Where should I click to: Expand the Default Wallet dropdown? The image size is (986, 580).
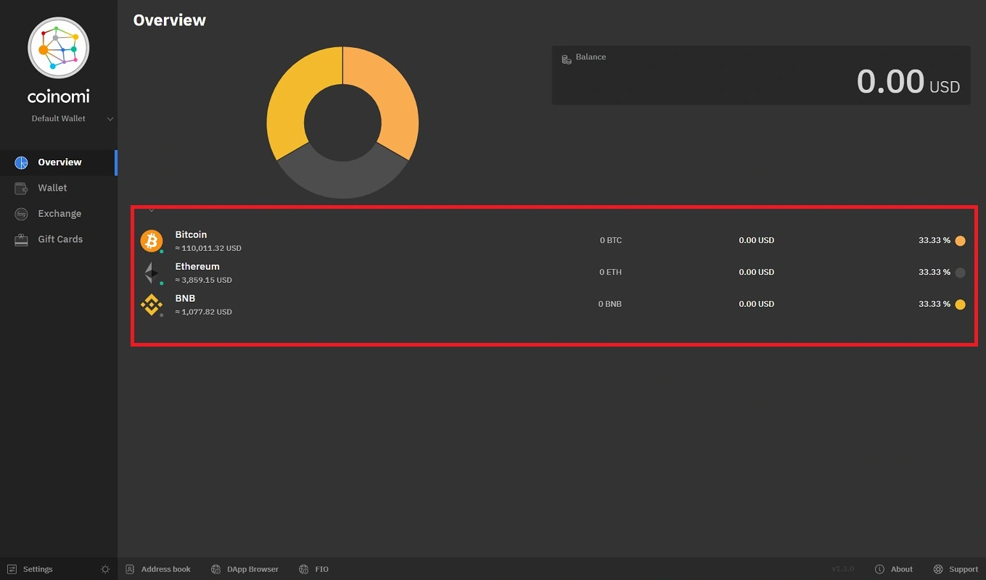pos(110,119)
